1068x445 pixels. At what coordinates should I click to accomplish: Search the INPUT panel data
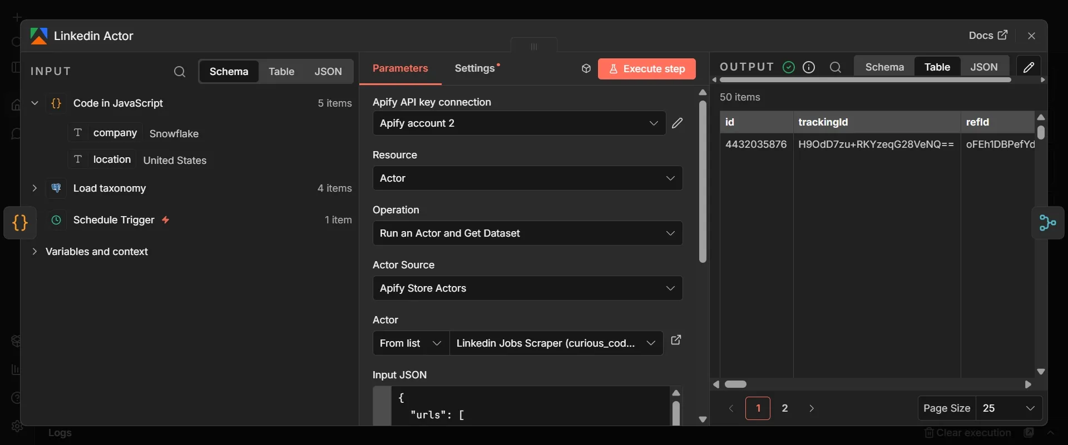[179, 72]
